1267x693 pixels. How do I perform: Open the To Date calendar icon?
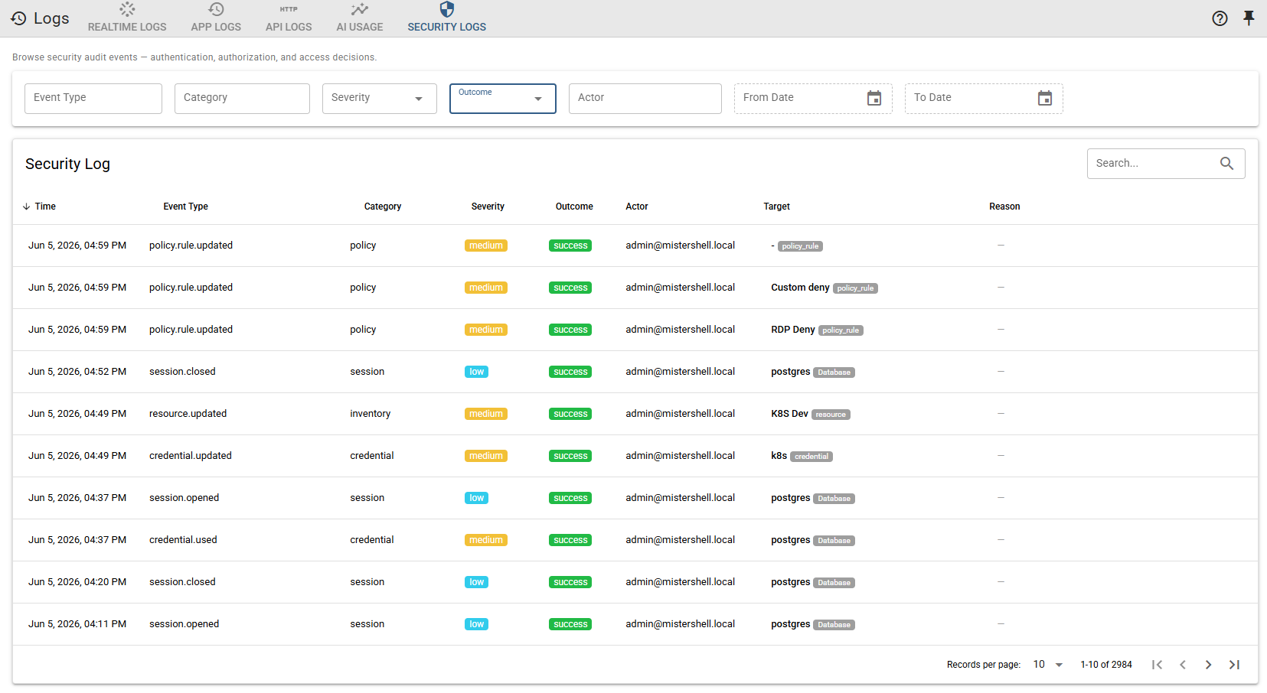click(x=1045, y=98)
